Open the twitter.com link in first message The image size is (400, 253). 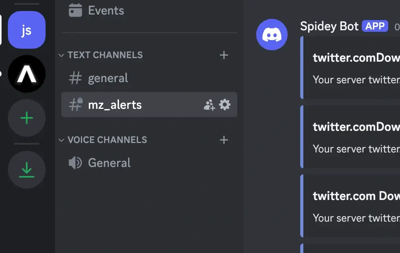pyautogui.click(x=339, y=58)
